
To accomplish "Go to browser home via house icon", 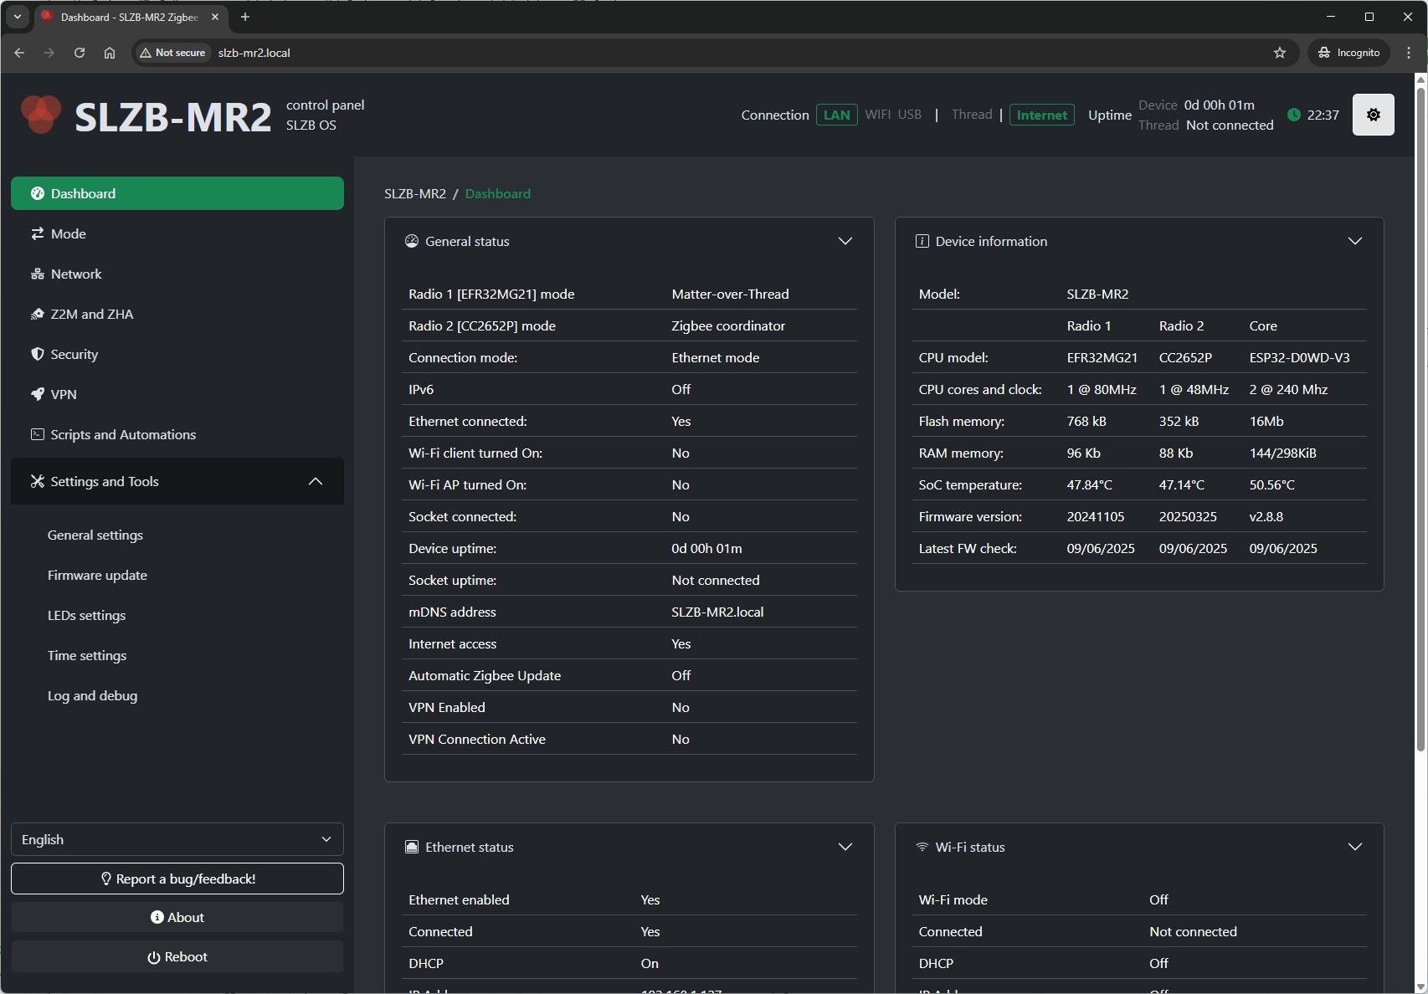I will (110, 53).
